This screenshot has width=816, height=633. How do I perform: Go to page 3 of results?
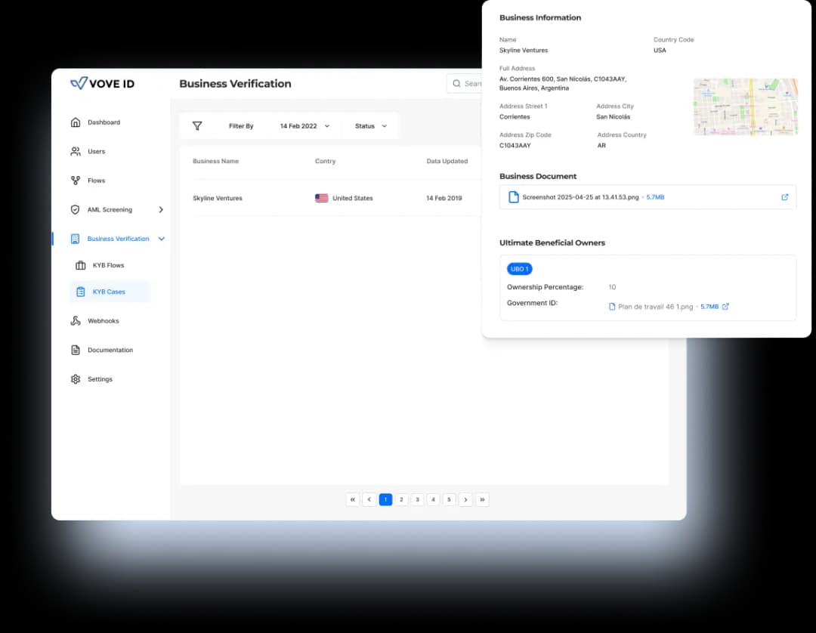[x=417, y=499]
